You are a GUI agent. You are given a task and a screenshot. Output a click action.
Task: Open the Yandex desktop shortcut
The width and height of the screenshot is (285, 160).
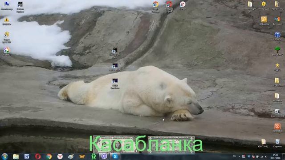coord(183,5)
